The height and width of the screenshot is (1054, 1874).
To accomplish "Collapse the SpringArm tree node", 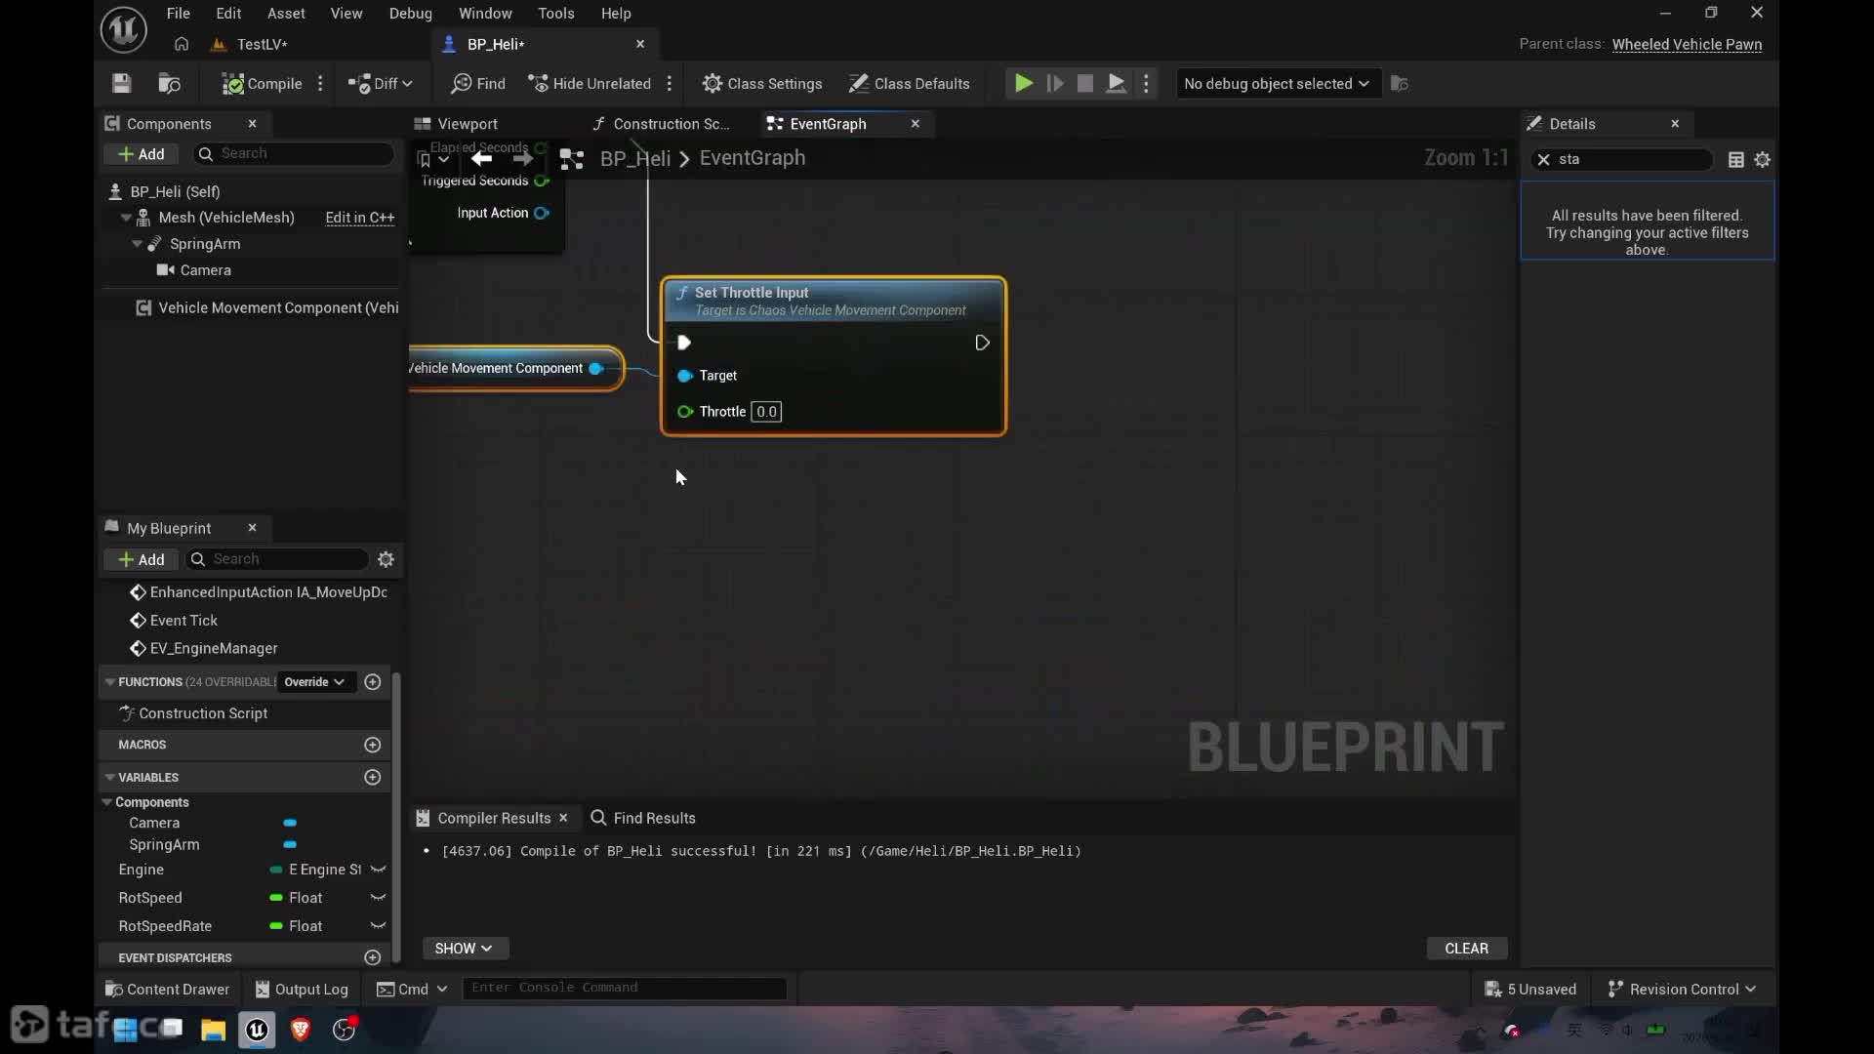I will tap(137, 244).
